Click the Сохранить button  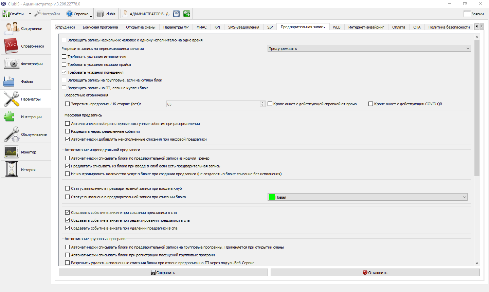pos(163,273)
